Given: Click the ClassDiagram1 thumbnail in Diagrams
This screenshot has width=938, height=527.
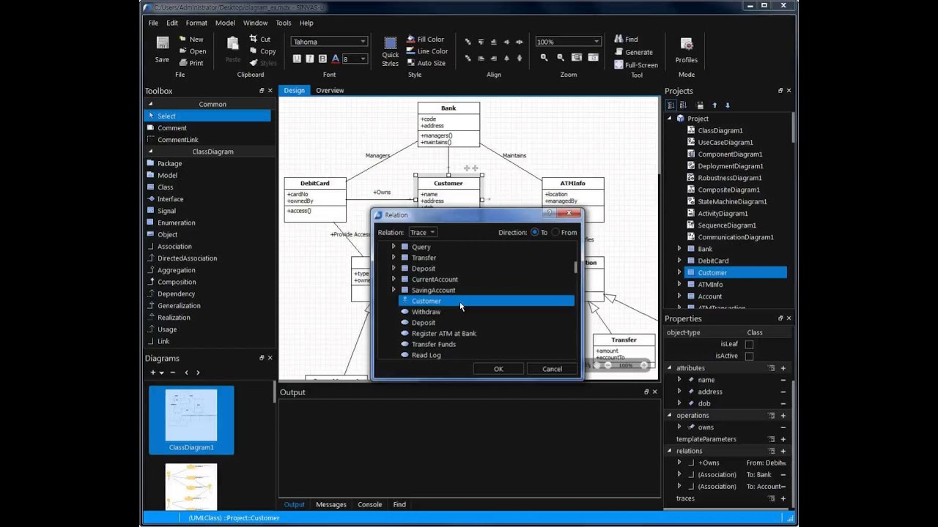Looking at the screenshot, I should click(191, 419).
